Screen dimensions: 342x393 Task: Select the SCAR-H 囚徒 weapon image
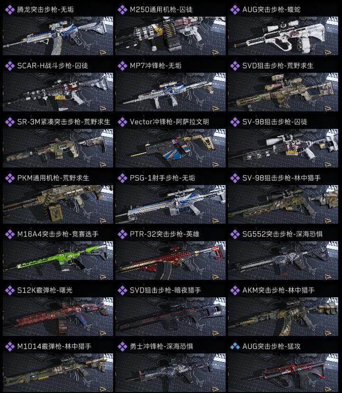[58, 92]
